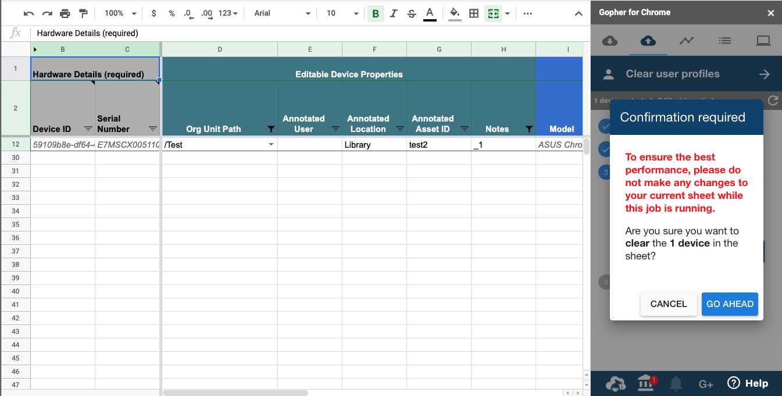Image resolution: width=782 pixels, height=396 pixels.
Task: Click the undo arrow in the toolbar
Action: coord(28,13)
